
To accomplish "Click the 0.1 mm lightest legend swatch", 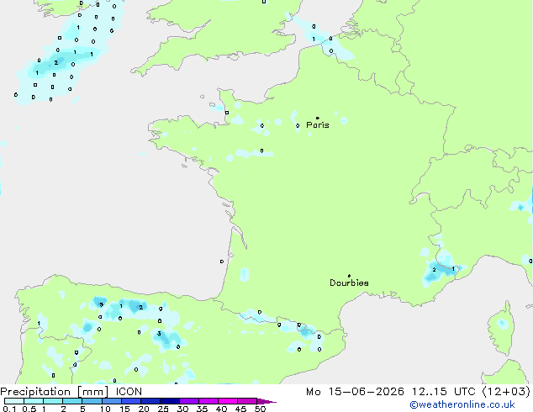I will (14, 401).
